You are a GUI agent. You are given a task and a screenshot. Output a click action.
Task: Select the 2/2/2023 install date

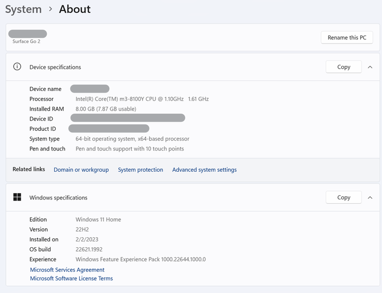87,239
